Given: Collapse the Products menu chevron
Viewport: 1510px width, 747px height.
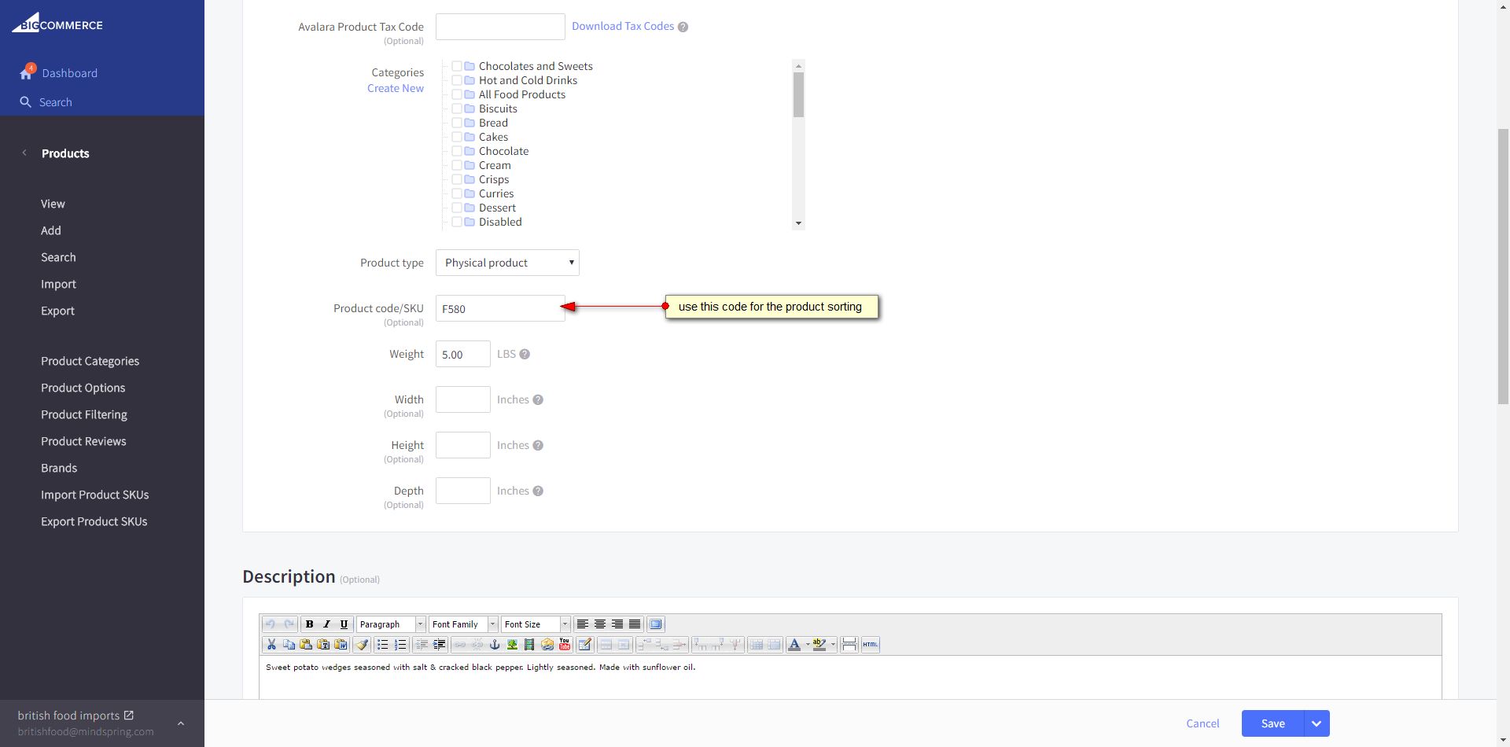Looking at the screenshot, I should [24, 153].
